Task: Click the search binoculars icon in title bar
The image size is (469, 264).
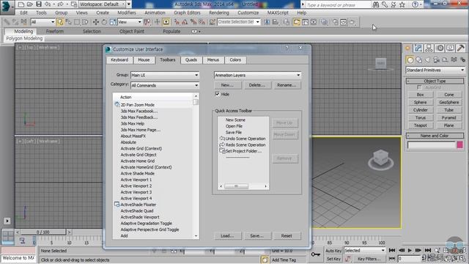Action: tap(376, 4)
